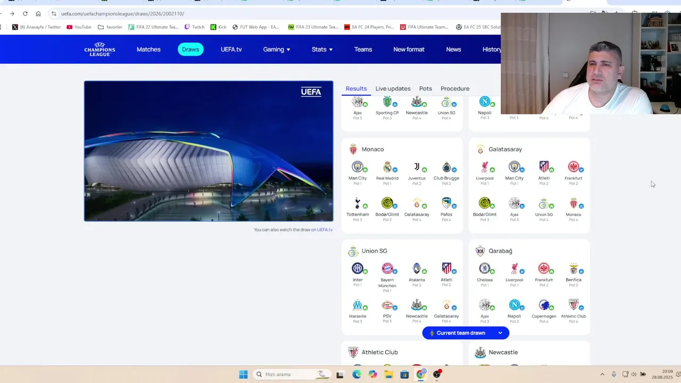Click the taskbar Hızlı arama search box

pyautogui.click(x=292, y=374)
